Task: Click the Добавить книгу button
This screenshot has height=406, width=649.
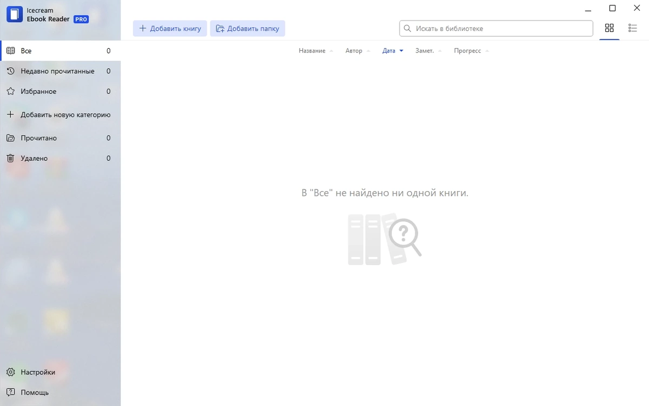Action: click(170, 29)
